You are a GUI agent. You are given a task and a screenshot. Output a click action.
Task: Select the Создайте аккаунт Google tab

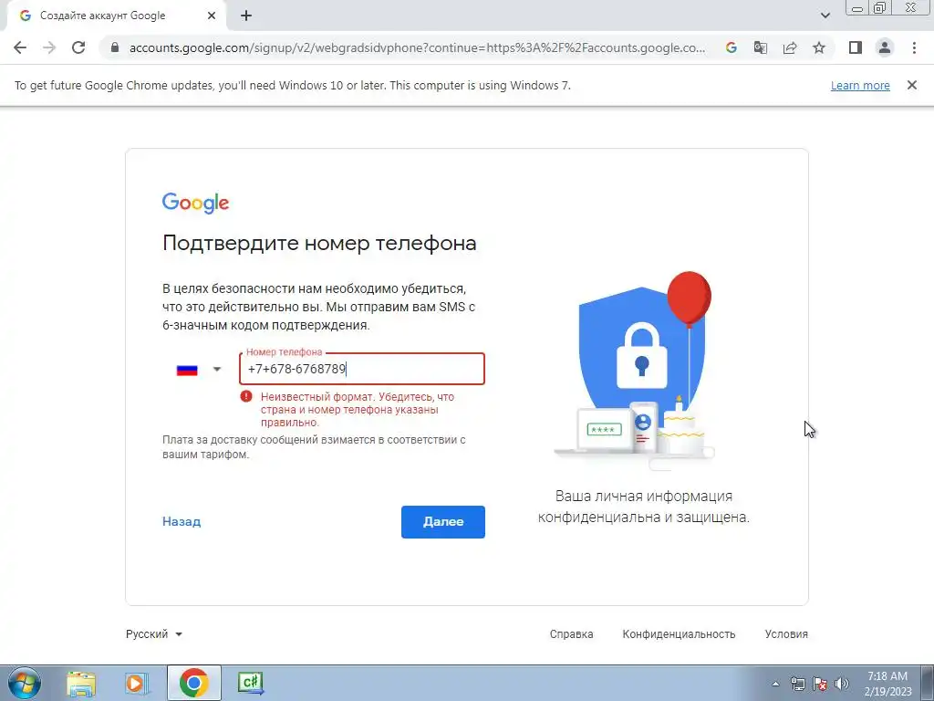click(x=118, y=16)
